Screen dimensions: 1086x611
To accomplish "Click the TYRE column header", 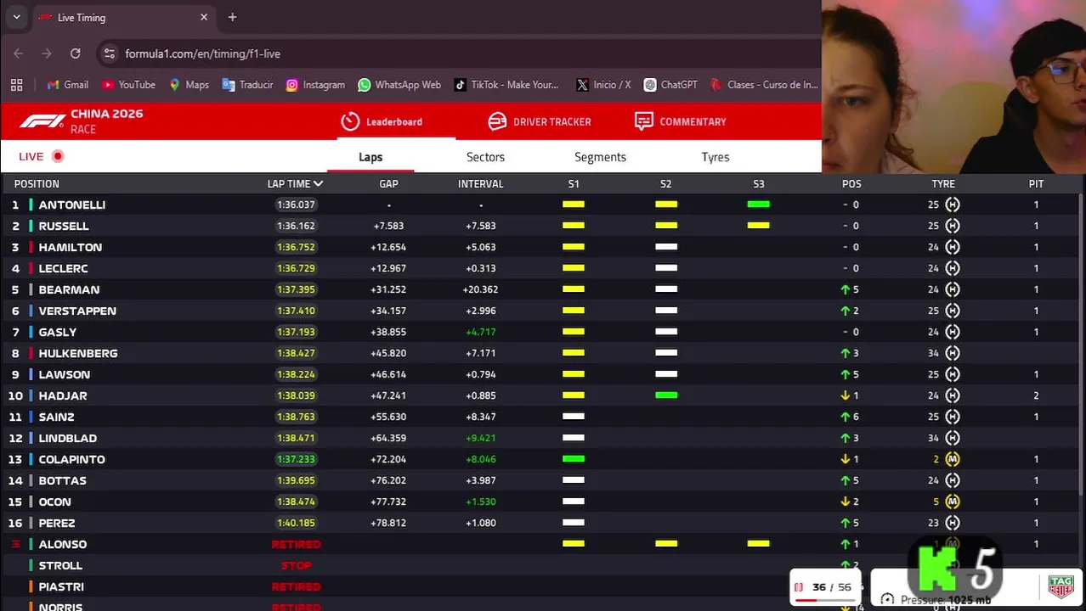I will point(943,183).
